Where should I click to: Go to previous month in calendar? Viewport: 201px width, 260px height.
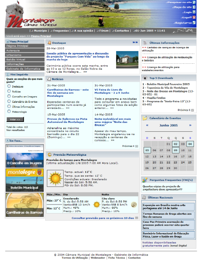147,125
